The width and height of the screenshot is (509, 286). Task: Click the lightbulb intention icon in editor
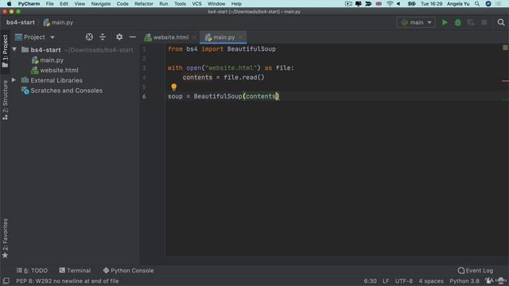click(x=174, y=87)
